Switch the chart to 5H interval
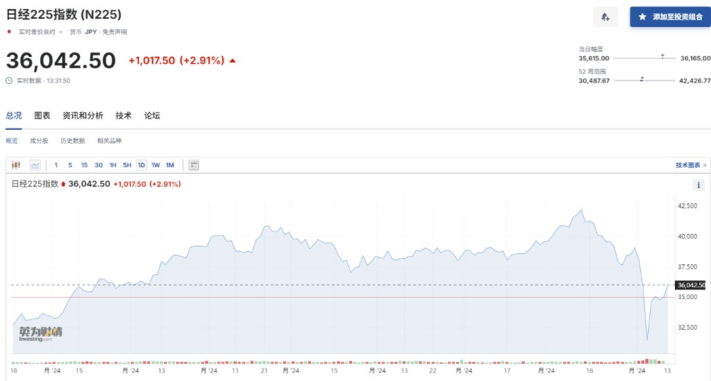 click(127, 165)
